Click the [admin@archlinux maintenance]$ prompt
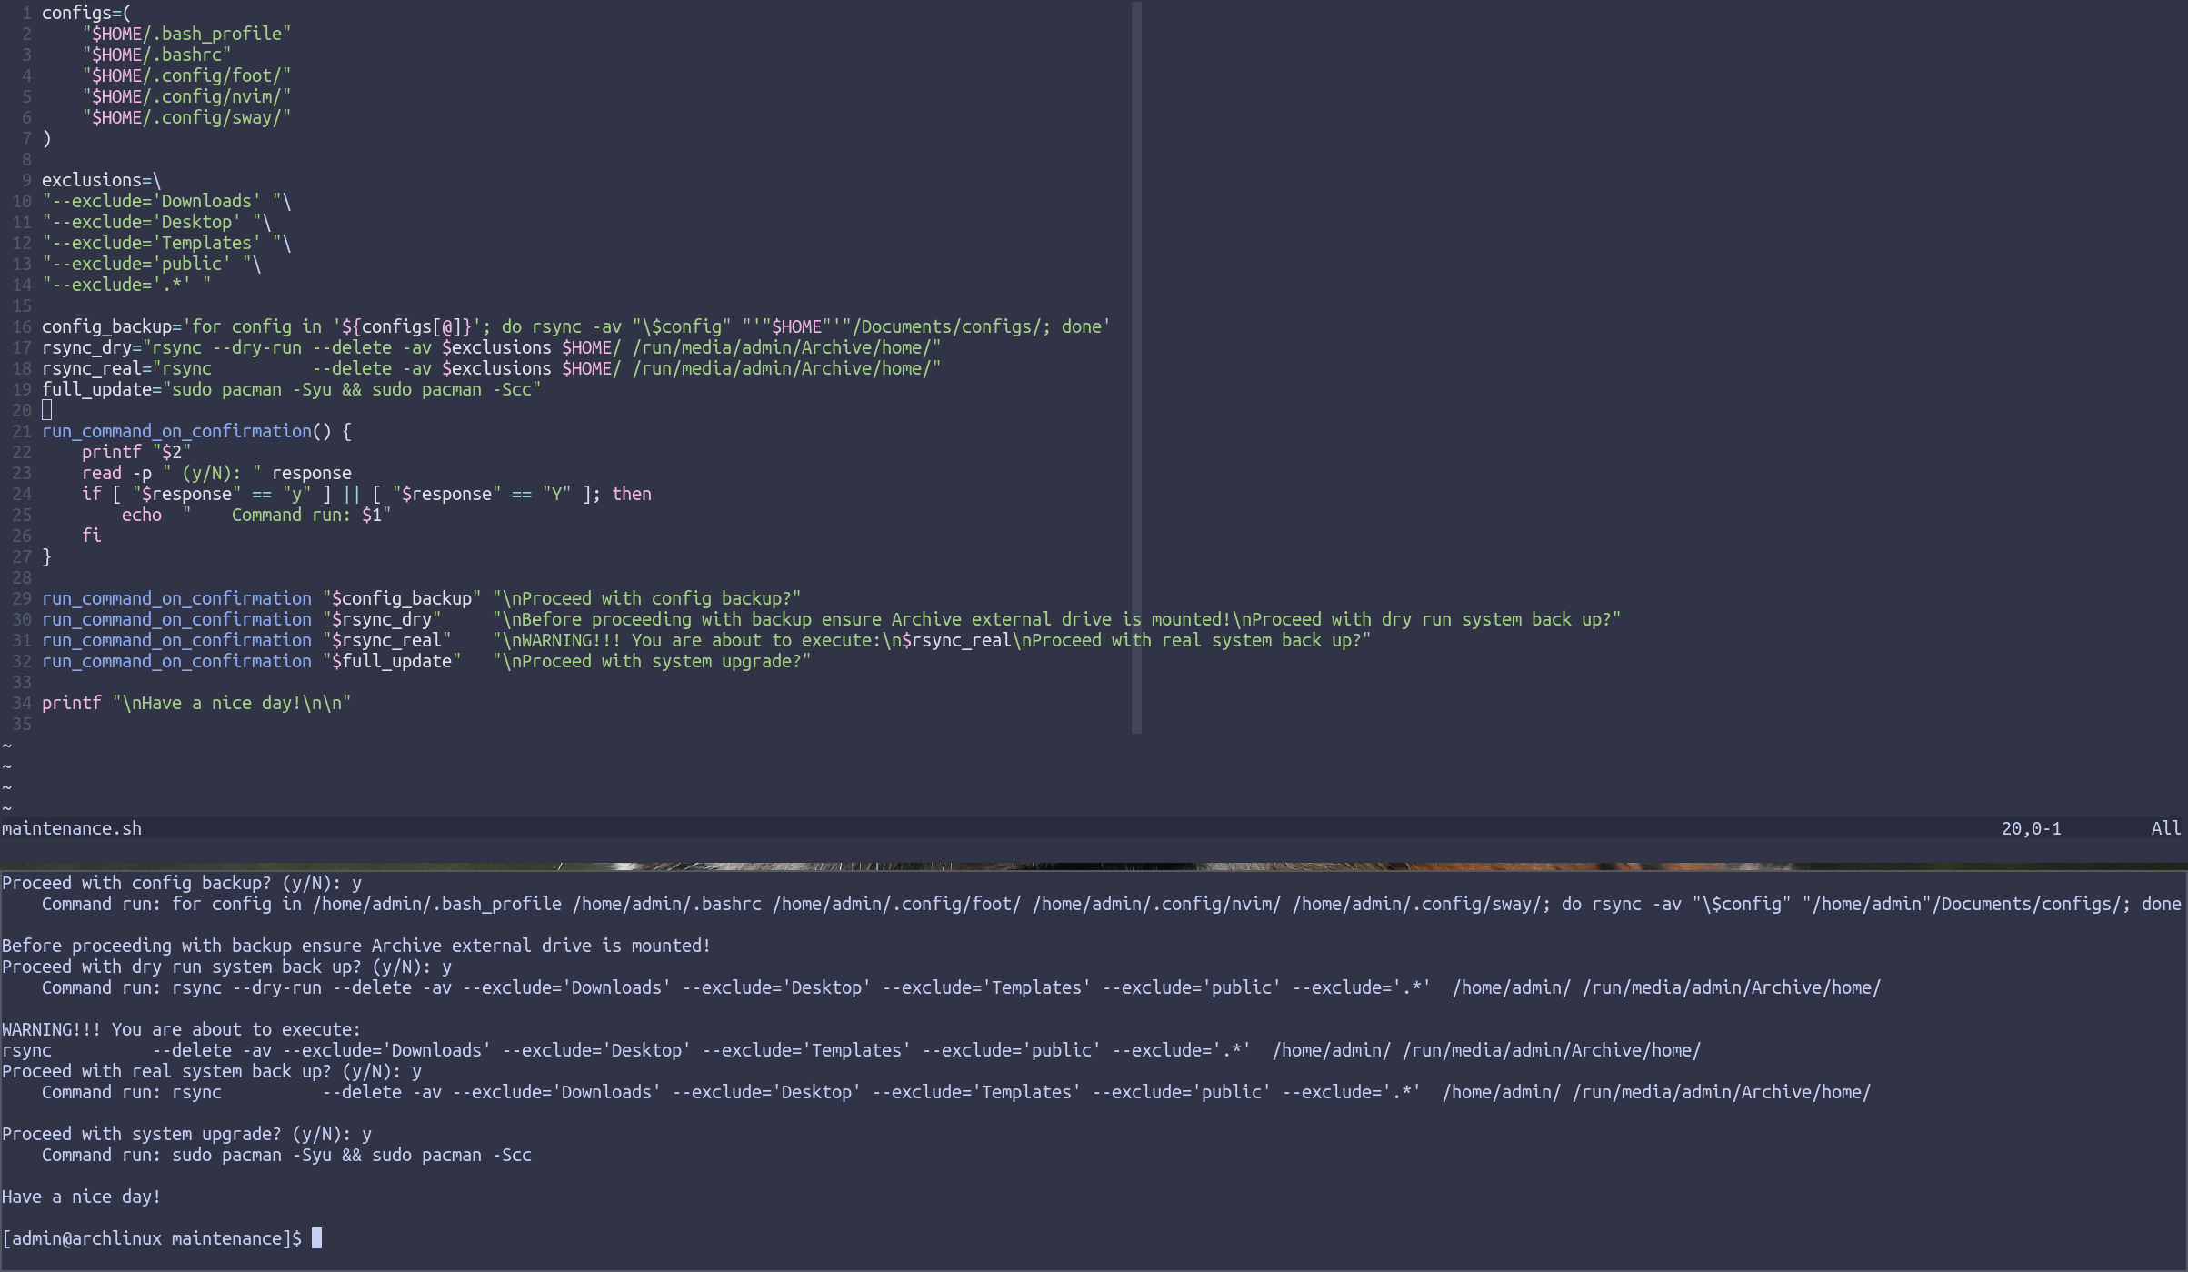This screenshot has width=2188, height=1272. point(152,1238)
